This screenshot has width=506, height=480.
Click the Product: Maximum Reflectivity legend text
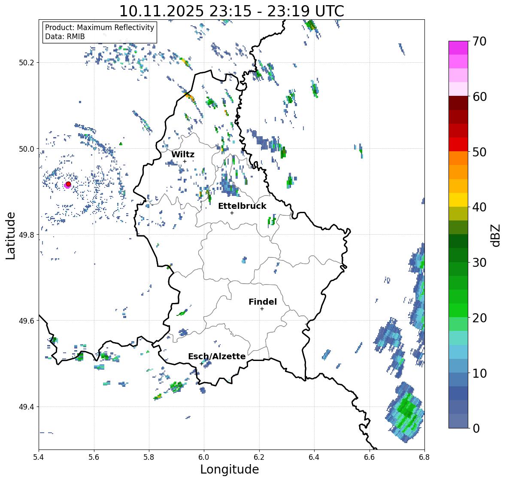point(100,28)
